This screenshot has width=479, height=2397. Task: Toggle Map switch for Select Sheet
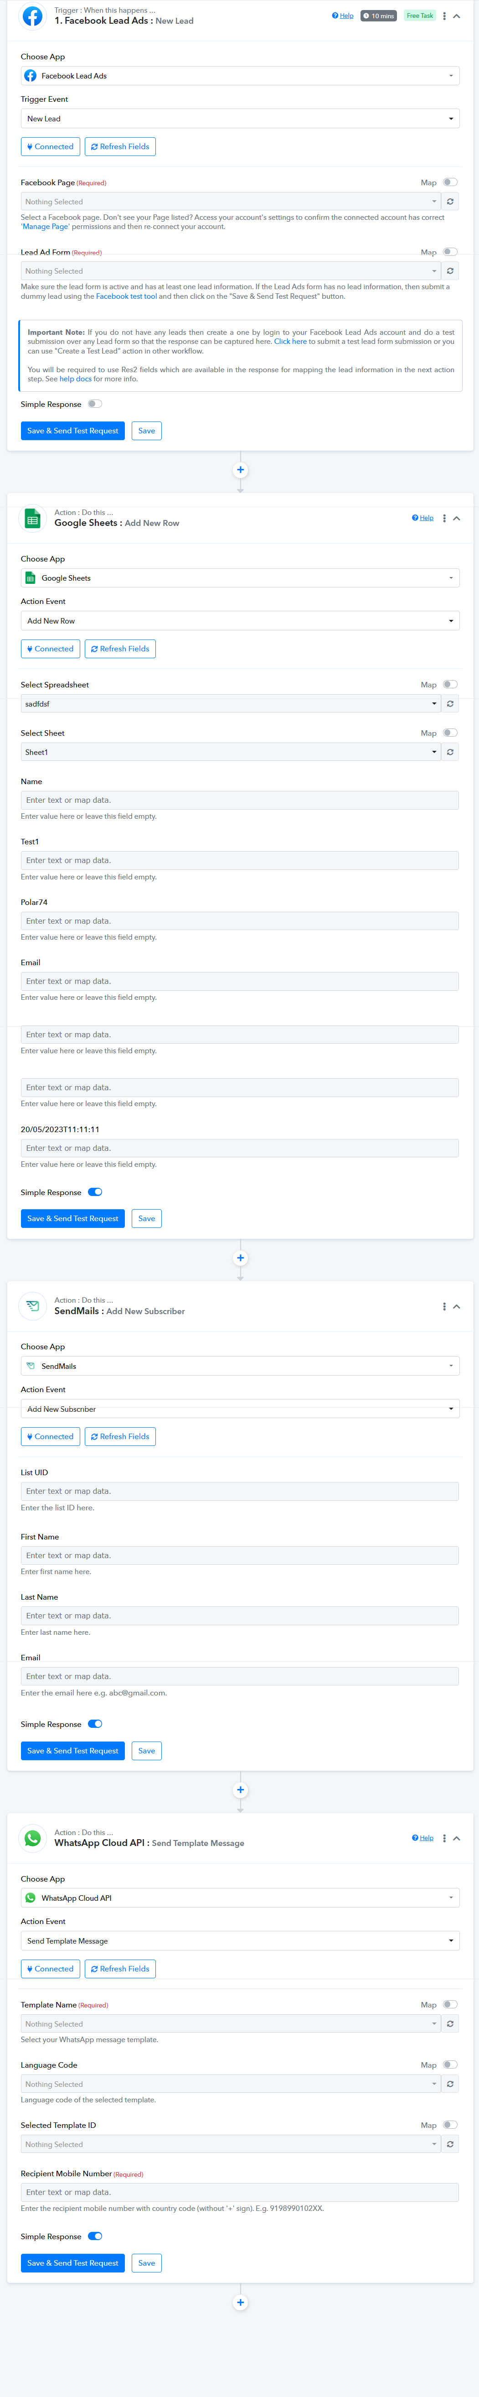tap(450, 732)
